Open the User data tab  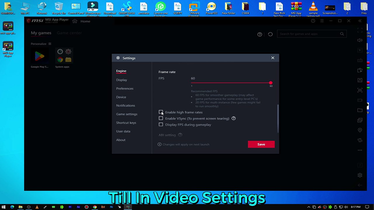click(x=123, y=131)
